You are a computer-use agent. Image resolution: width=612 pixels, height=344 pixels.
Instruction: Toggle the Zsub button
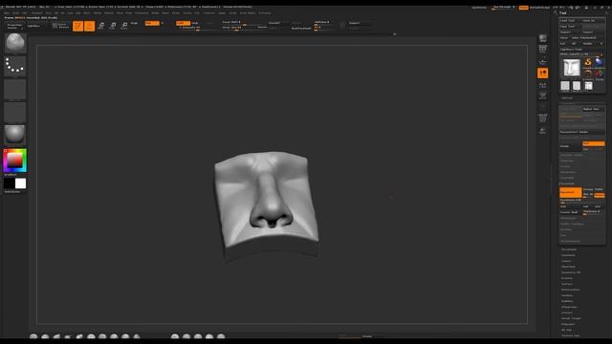click(x=195, y=23)
